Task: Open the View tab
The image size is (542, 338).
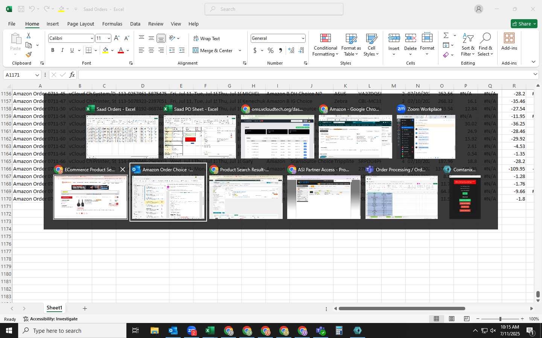Action: (176, 24)
